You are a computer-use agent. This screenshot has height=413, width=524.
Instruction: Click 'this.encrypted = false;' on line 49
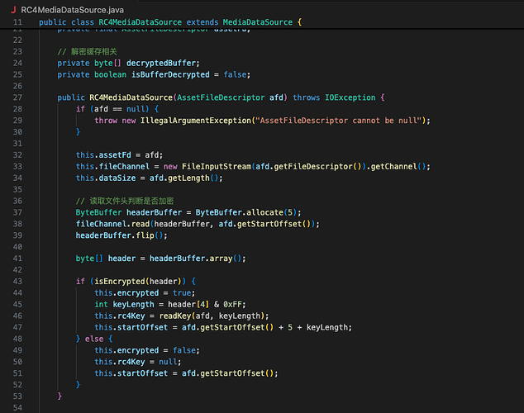click(x=147, y=350)
